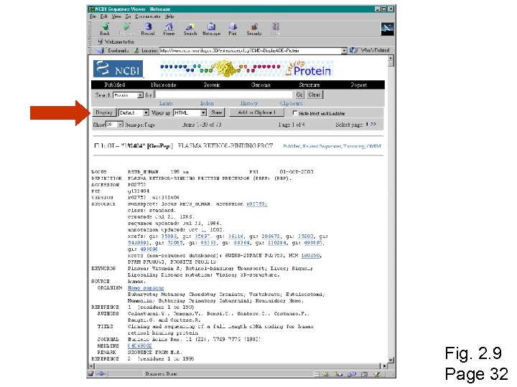This screenshot has height=387, width=517.
Task: Click the vertical scrollbar up arrow
Action: (x=391, y=59)
